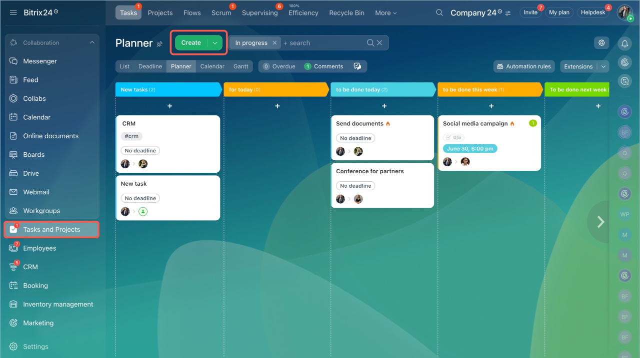Image resolution: width=640 pixels, height=358 pixels.
Task: Expand the Extensions dropdown
Action: (603, 66)
